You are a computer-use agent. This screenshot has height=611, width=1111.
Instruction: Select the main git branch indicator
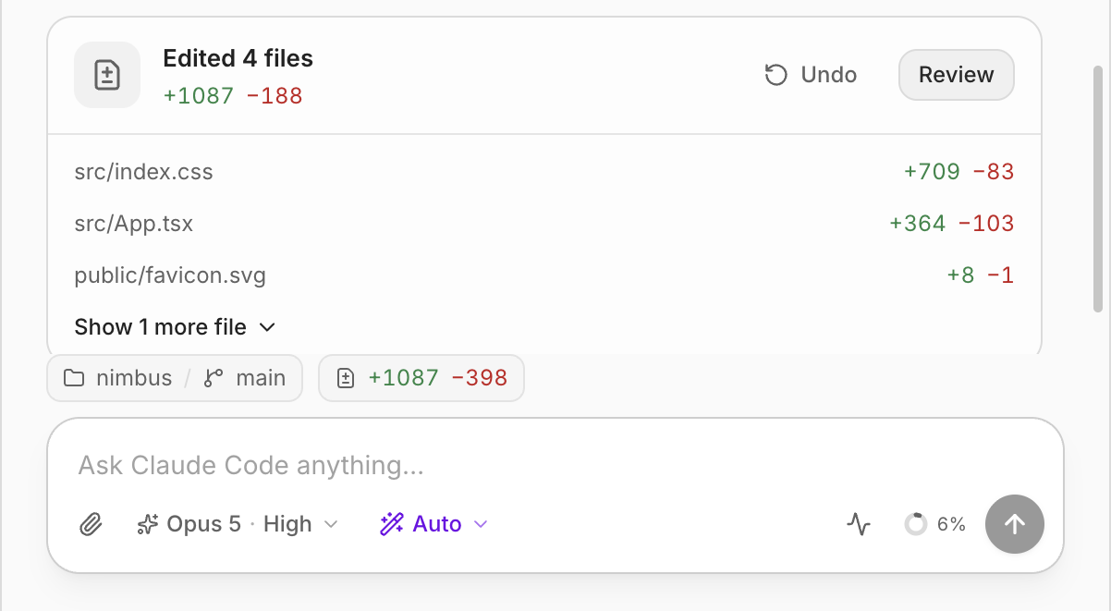(x=245, y=378)
